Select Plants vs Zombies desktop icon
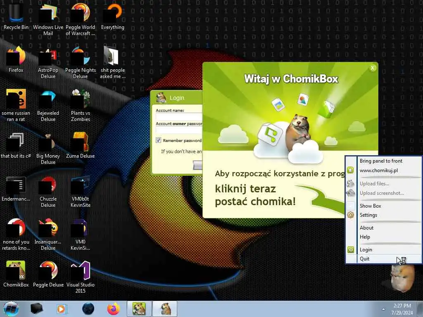This screenshot has height=317, width=423. [x=81, y=105]
